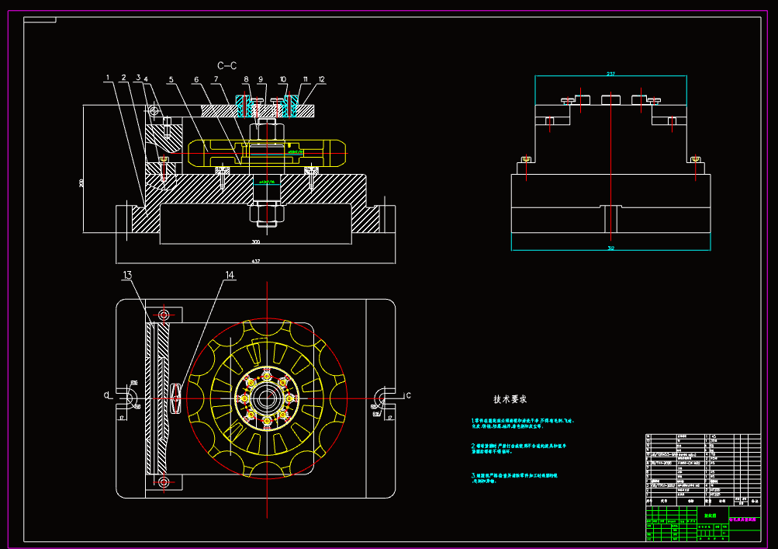This screenshot has height=549, width=778.
Task: Select the cyan 312 dimension text
Action: click(610, 248)
